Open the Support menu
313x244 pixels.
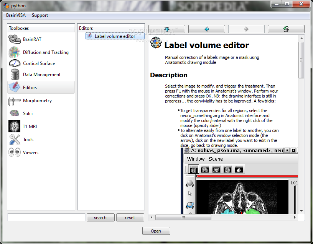coord(40,15)
